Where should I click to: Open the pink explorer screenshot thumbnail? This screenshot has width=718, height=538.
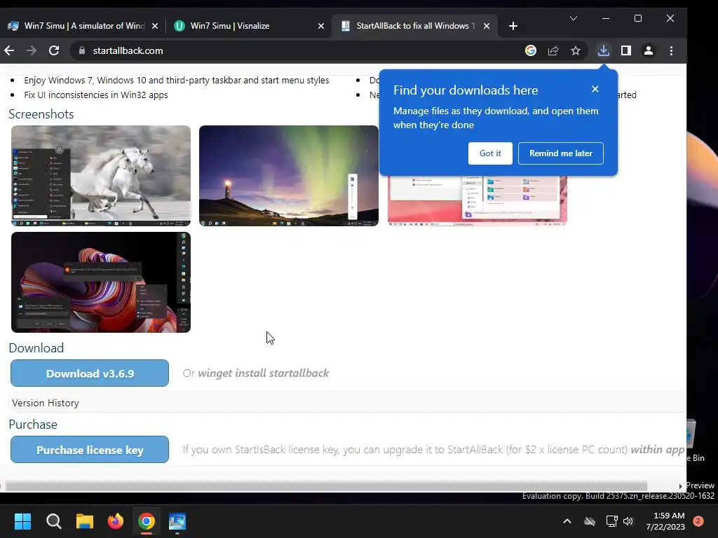477,200
